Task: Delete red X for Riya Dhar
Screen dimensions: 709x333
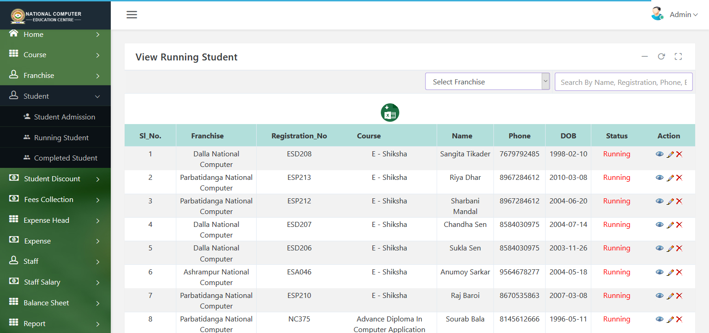Action: tap(679, 178)
